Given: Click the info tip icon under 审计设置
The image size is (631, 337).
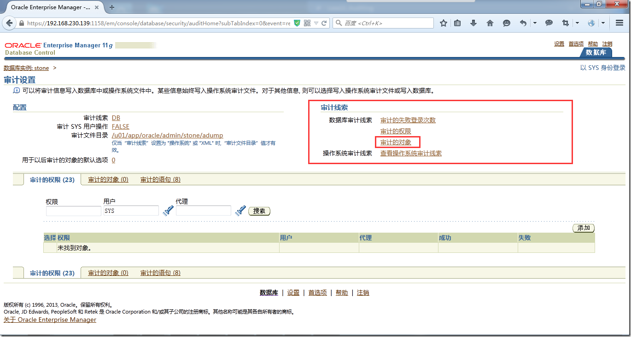Looking at the screenshot, I should click(17, 91).
